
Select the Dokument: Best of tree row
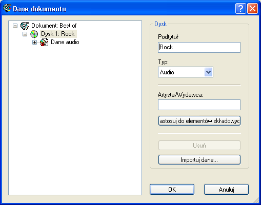tap(54, 26)
